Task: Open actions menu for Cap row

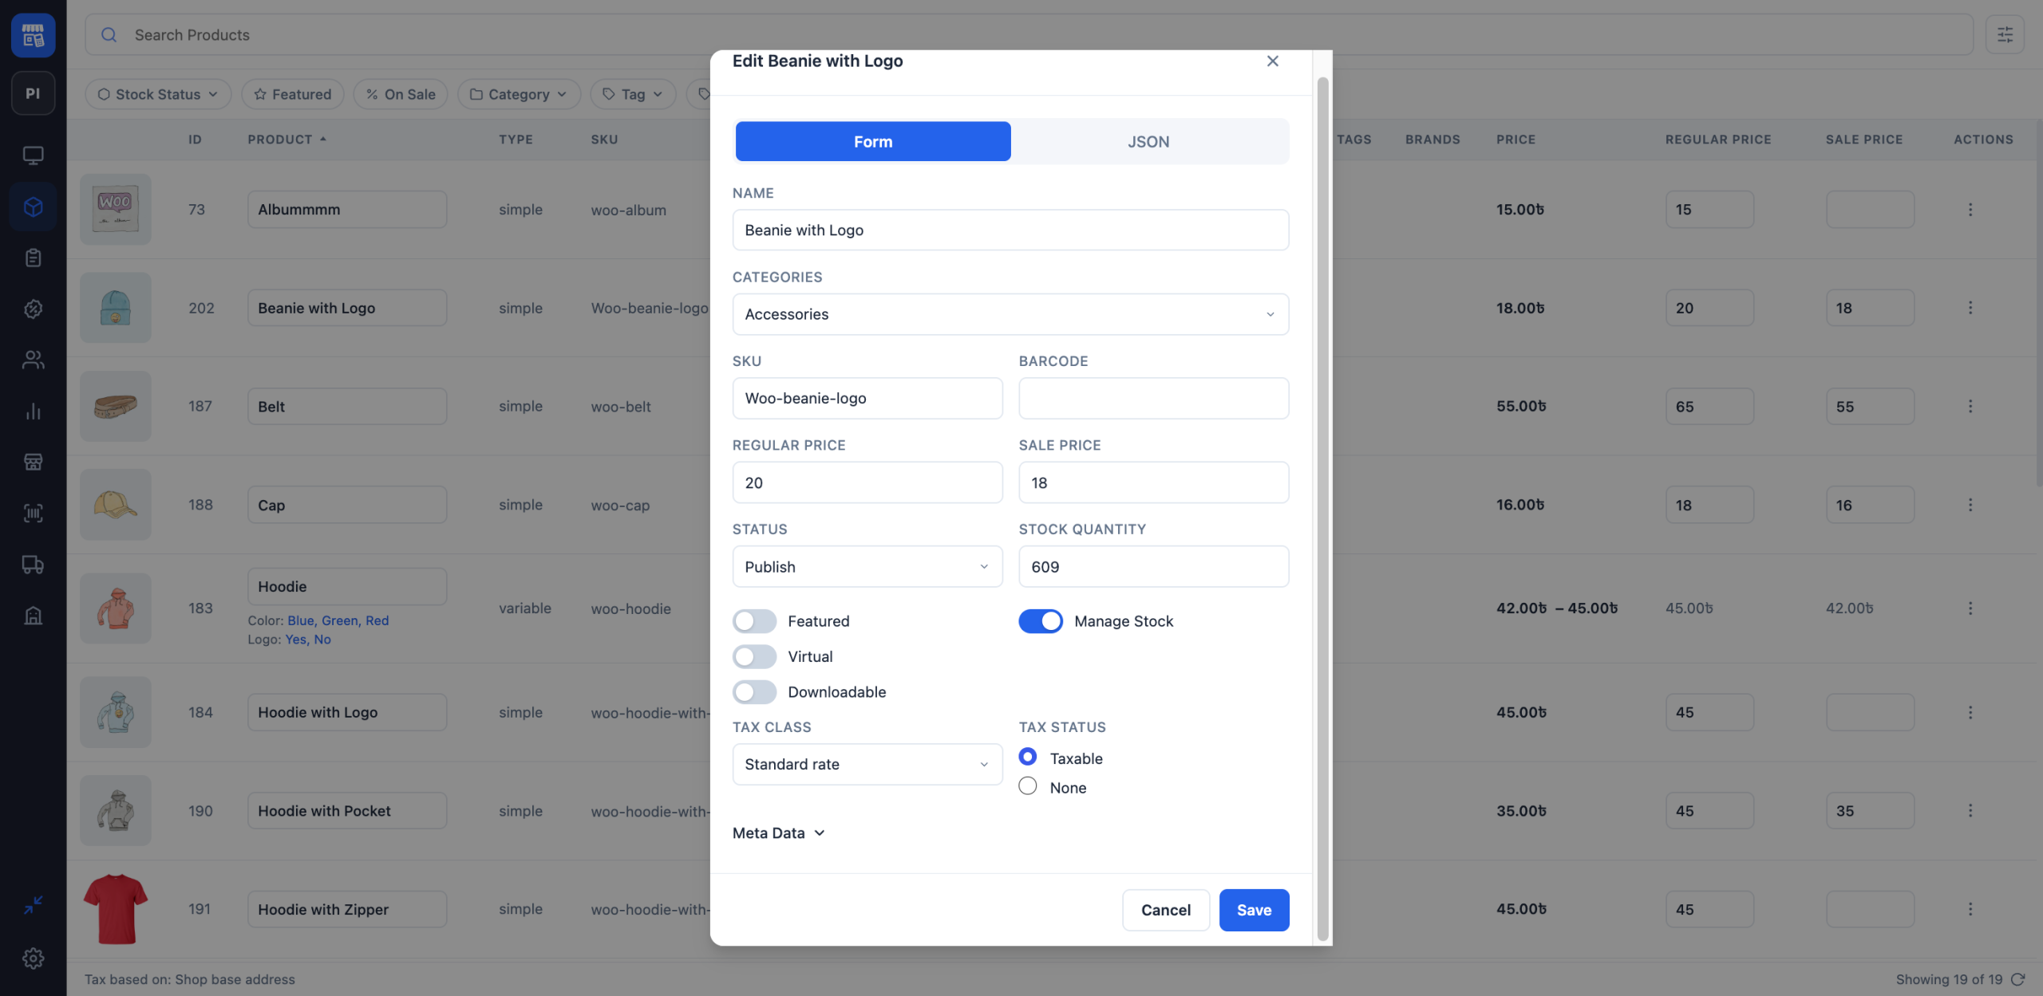Action: [1970, 505]
